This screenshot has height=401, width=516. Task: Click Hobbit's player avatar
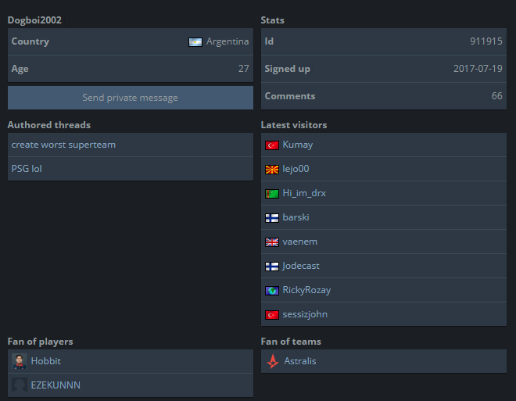(19, 361)
